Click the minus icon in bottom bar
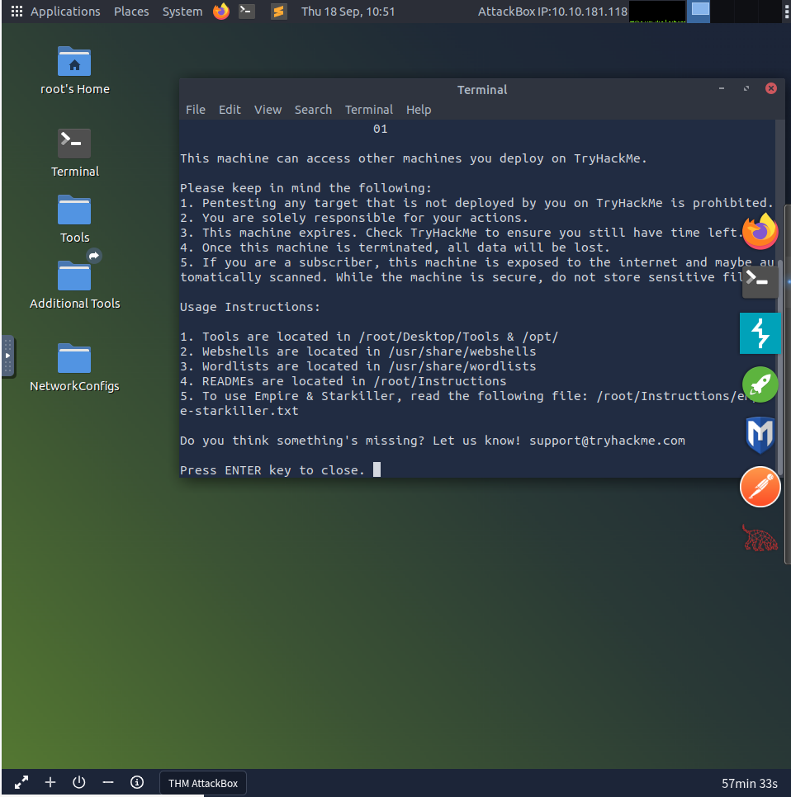 (x=108, y=782)
